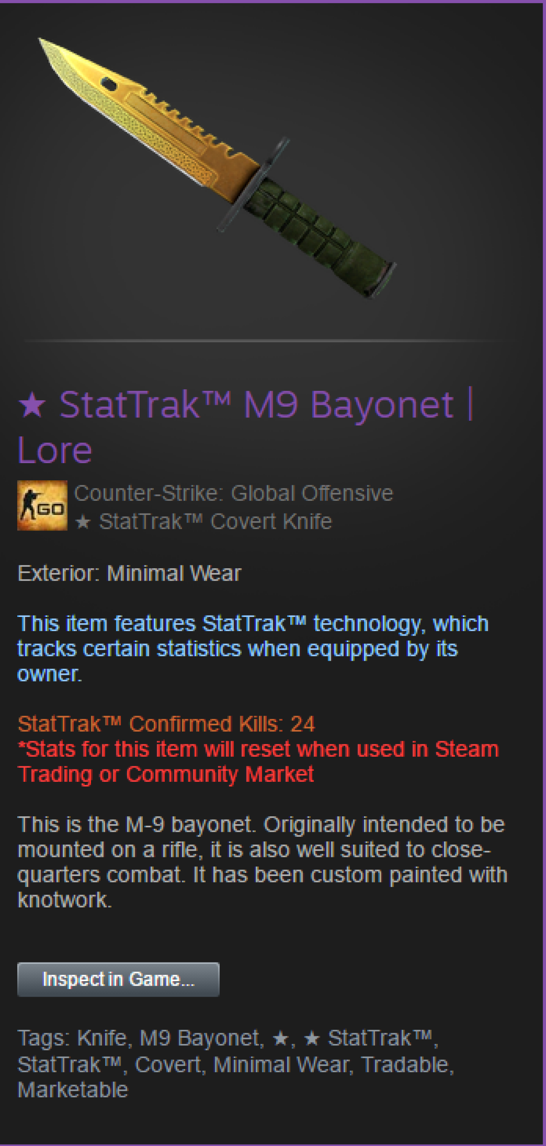
Task: Click the word Lore in title
Action: (55, 451)
